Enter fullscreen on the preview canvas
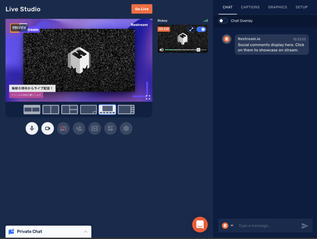Viewport: 317px width, 239px height. point(148,97)
